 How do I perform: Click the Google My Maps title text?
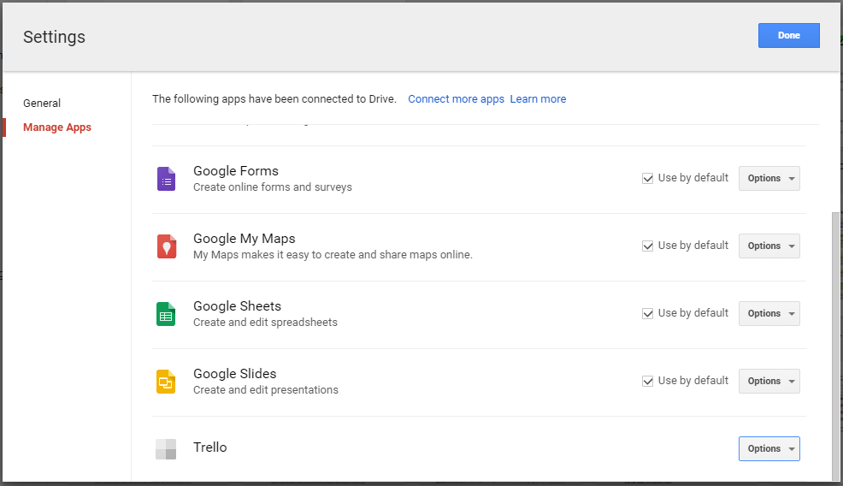click(244, 239)
